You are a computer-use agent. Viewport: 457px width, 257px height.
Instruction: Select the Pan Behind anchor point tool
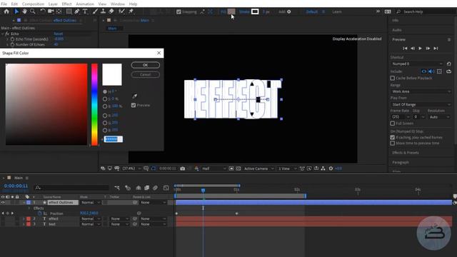pos(59,11)
